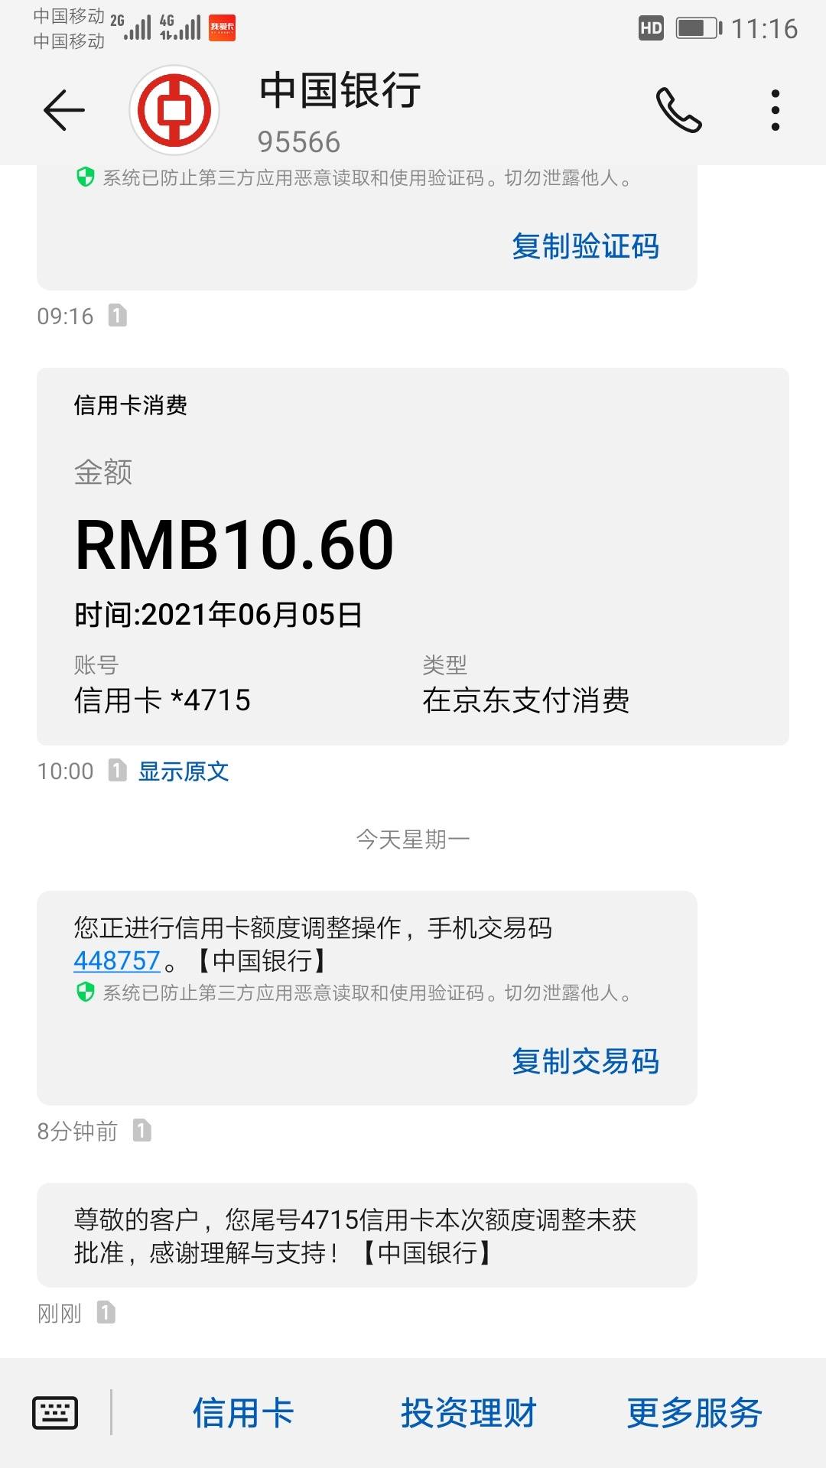Screen dimensions: 826x1468
Task: Tap SIM card icon beside 8分钟前
Action: (141, 1130)
